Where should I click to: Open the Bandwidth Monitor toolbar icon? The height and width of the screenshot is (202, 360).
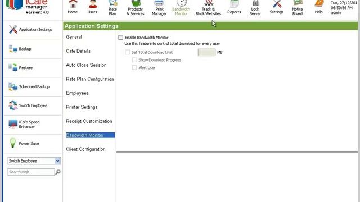point(181,7)
